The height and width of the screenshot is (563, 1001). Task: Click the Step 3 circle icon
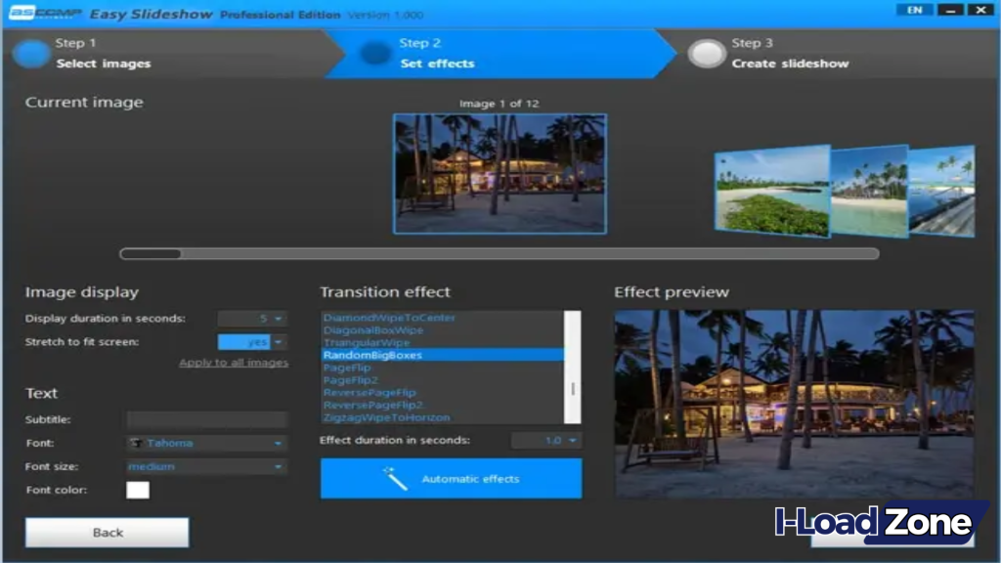pyautogui.click(x=708, y=53)
